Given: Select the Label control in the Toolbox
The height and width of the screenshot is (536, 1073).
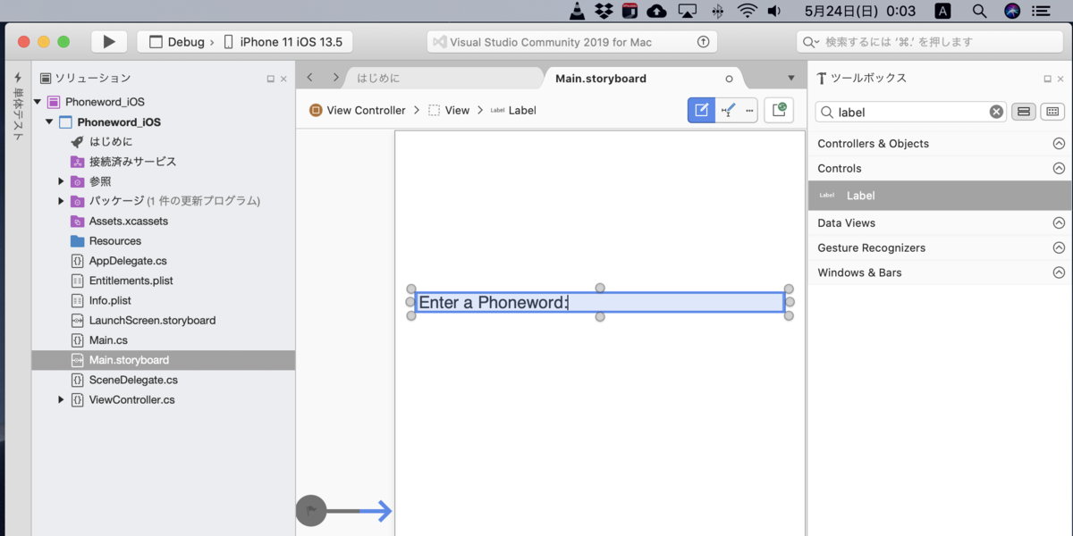Looking at the screenshot, I should click(941, 196).
